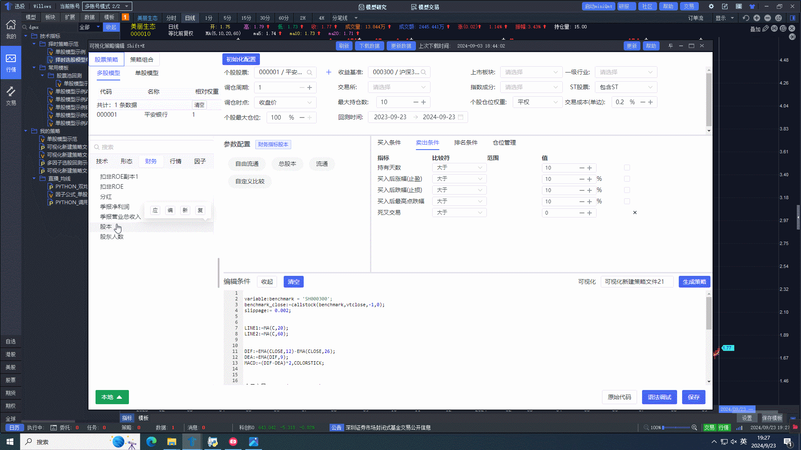
Task: Click the pencil drawing tool icon
Action: 766,29
